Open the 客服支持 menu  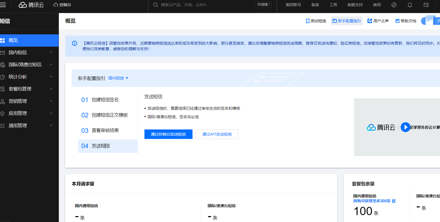(x=355, y=5)
